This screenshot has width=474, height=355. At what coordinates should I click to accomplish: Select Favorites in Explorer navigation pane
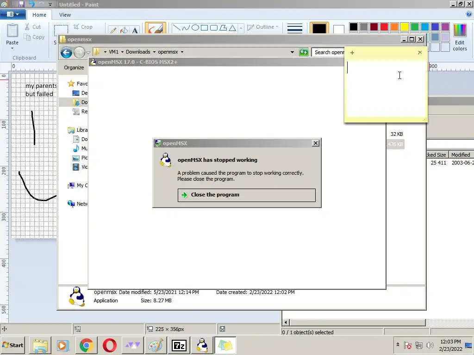pos(78,84)
